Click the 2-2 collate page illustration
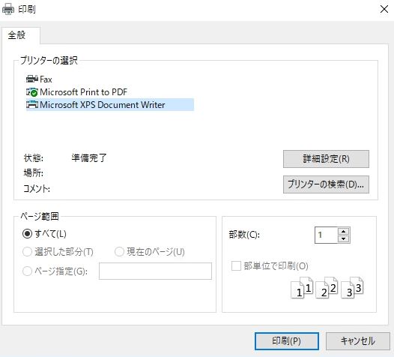394x357 pixels. (x=327, y=287)
